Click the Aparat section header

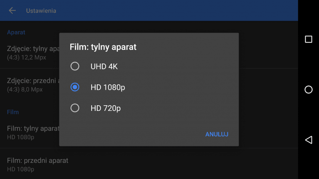(16, 32)
